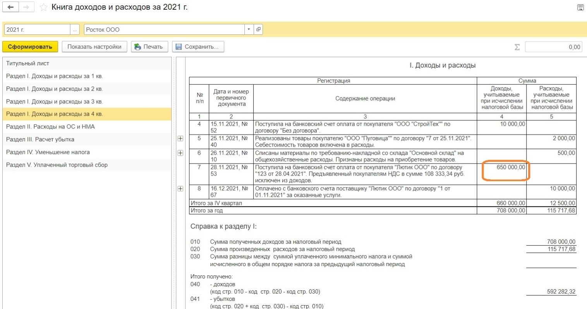This screenshot has width=587, height=309.
Task: Open Раздел II. Расходы на ОС и НМА
Action: point(87,127)
